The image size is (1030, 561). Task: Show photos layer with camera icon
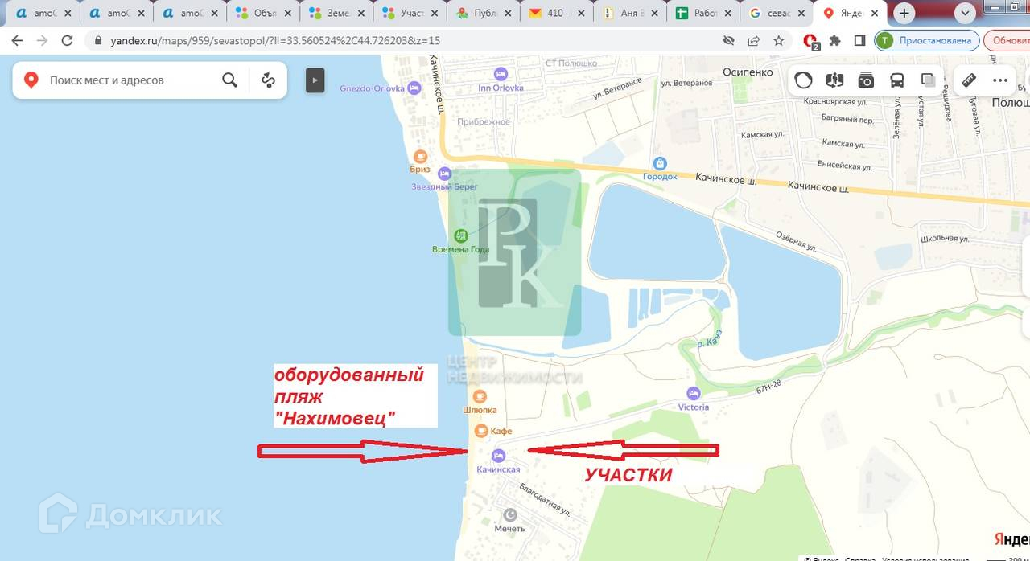click(866, 80)
